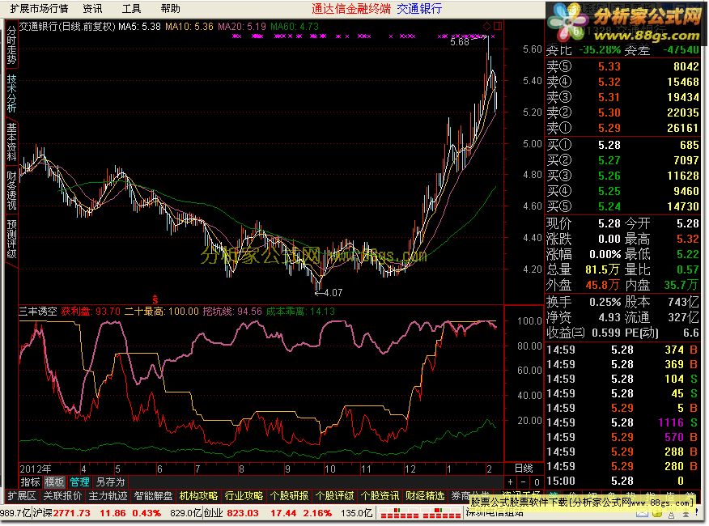The width and height of the screenshot is (709, 526).
Task: Click the 现价 5.28 field
Action: click(x=584, y=223)
